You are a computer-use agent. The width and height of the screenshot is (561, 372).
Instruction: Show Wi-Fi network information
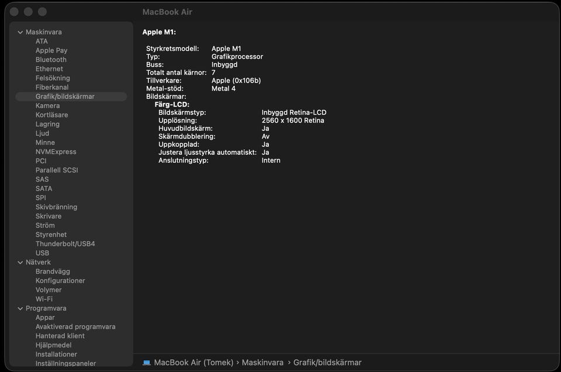click(x=44, y=299)
